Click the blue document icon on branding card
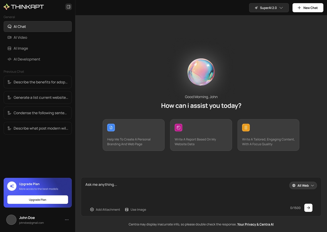Viewport: 327px width, 232px height. 111,128
